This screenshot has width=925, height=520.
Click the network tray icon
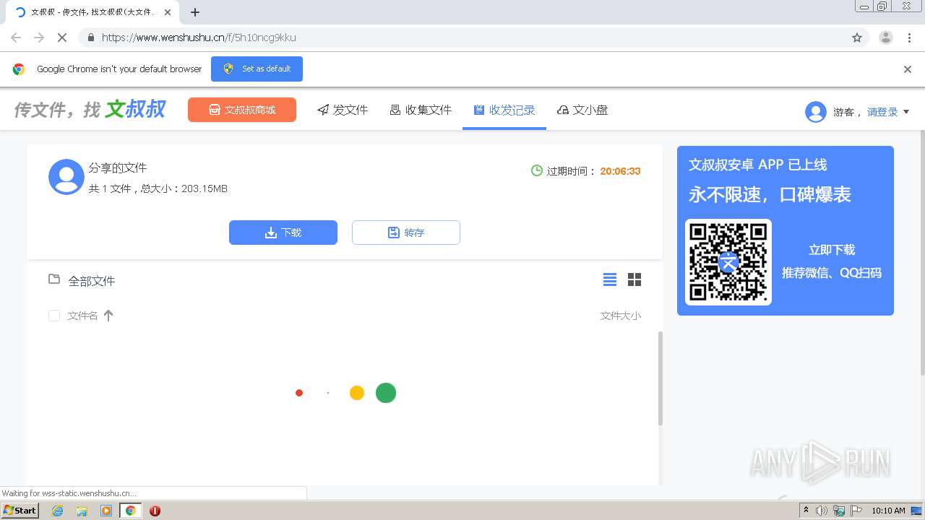click(x=839, y=511)
